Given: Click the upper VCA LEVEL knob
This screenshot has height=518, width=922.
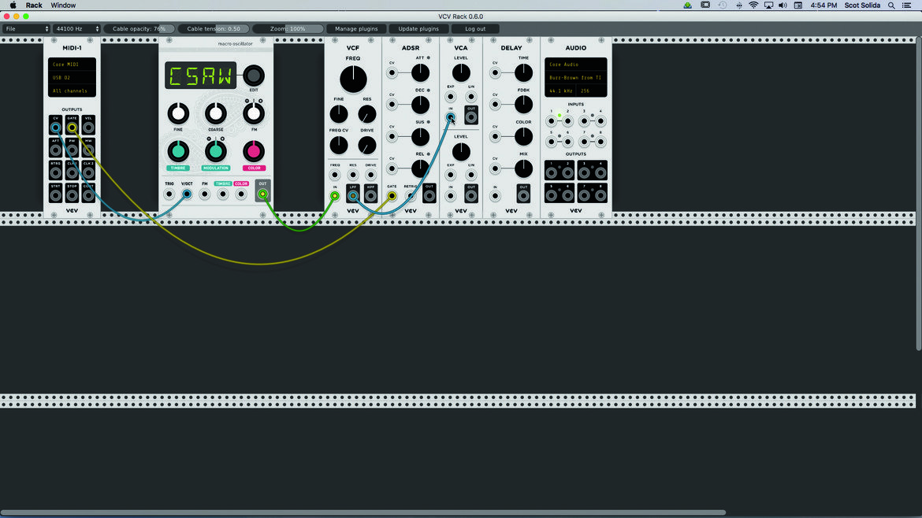Looking at the screenshot, I should pos(461,73).
